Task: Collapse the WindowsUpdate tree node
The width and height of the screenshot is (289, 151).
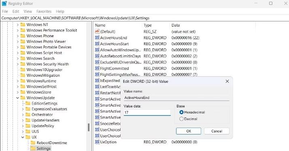Action: point(17,98)
